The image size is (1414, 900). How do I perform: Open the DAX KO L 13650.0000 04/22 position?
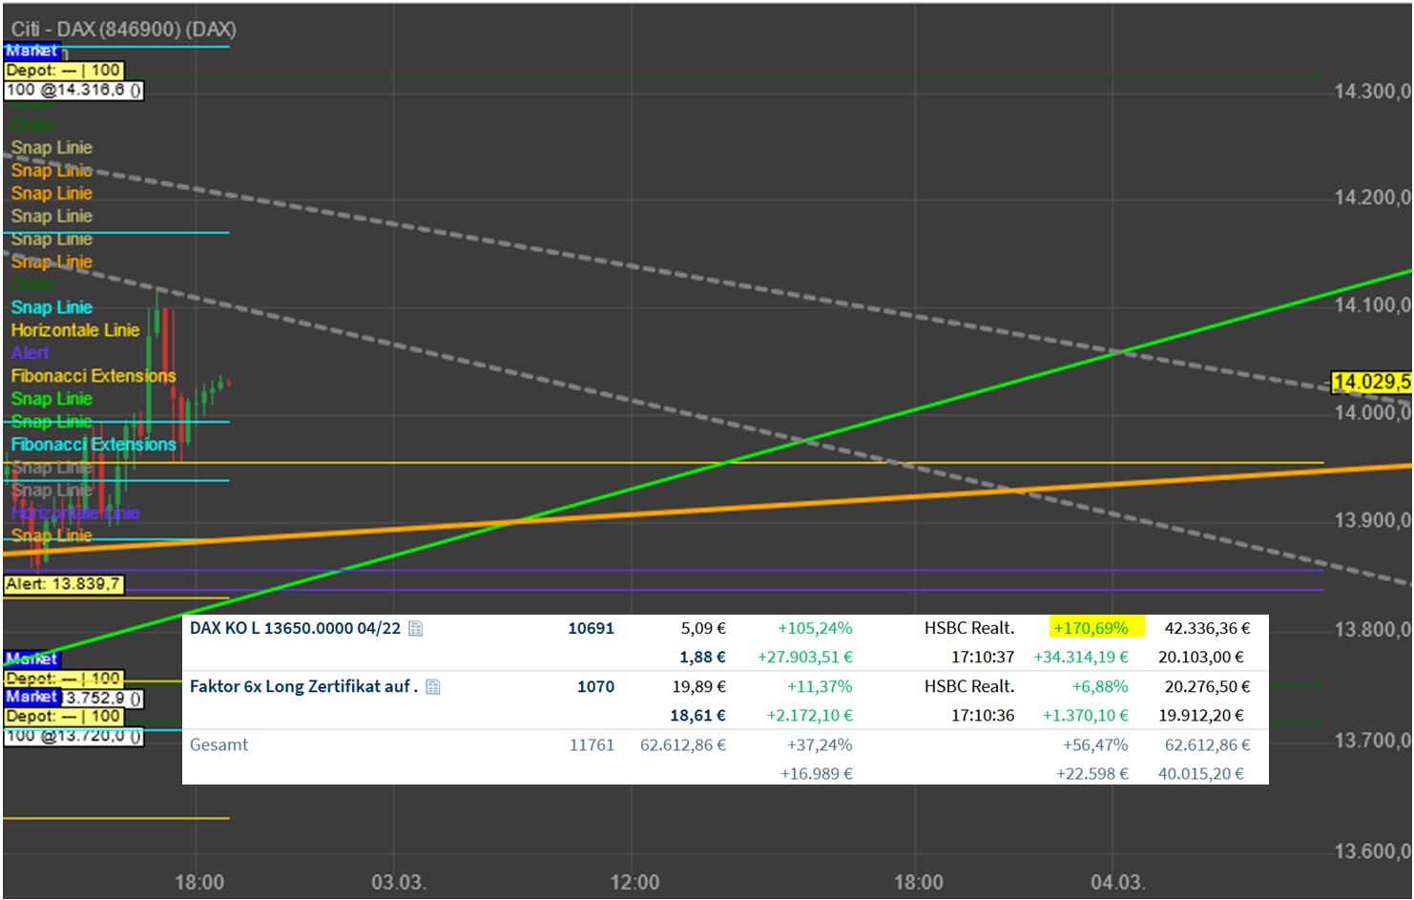tap(295, 628)
